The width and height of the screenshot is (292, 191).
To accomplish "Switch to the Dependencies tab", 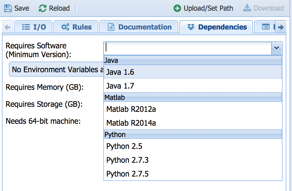I will [x=217, y=27].
